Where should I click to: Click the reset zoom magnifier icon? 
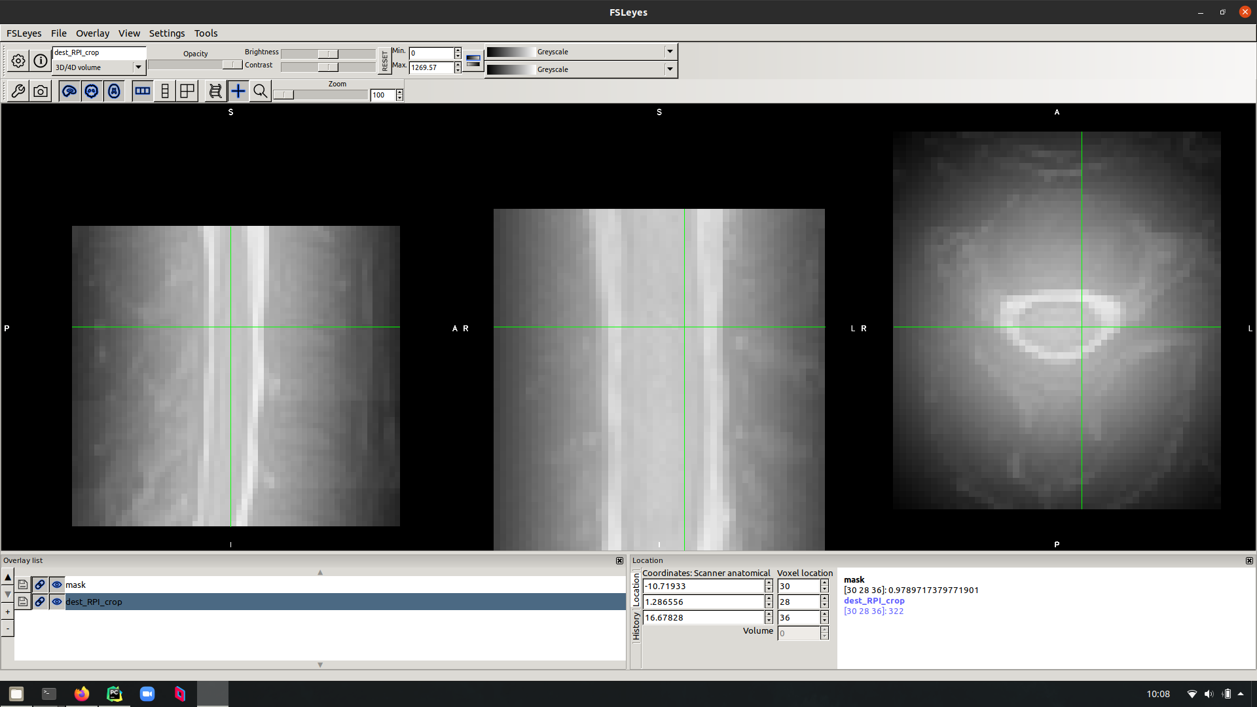[261, 92]
